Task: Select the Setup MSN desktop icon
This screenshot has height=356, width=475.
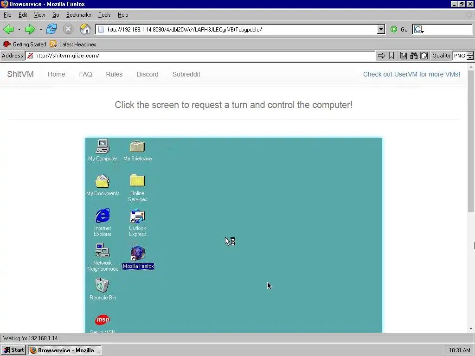Action: pos(103,323)
